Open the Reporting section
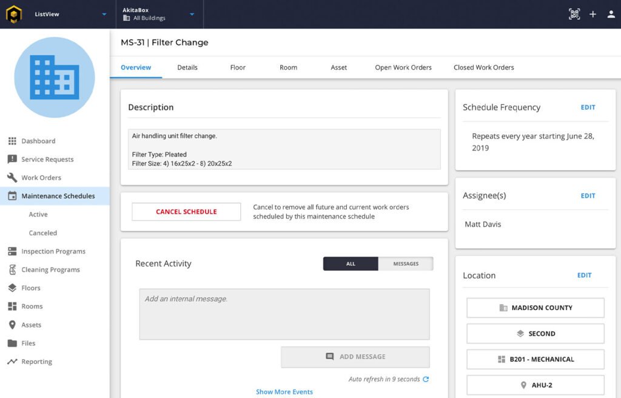 click(x=38, y=361)
